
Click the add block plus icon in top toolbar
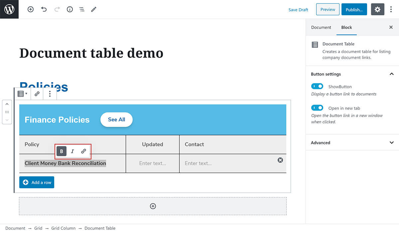coord(31,10)
